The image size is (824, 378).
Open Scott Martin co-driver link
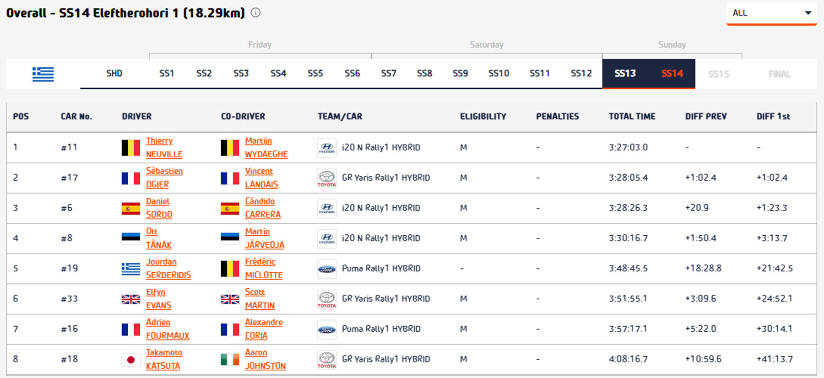point(260,298)
